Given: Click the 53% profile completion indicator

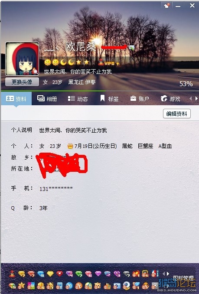Looking at the screenshot, I should click(x=186, y=84).
